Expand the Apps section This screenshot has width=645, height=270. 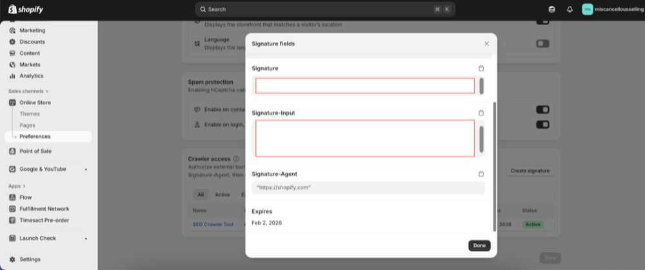pyautogui.click(x=17, y=186)
